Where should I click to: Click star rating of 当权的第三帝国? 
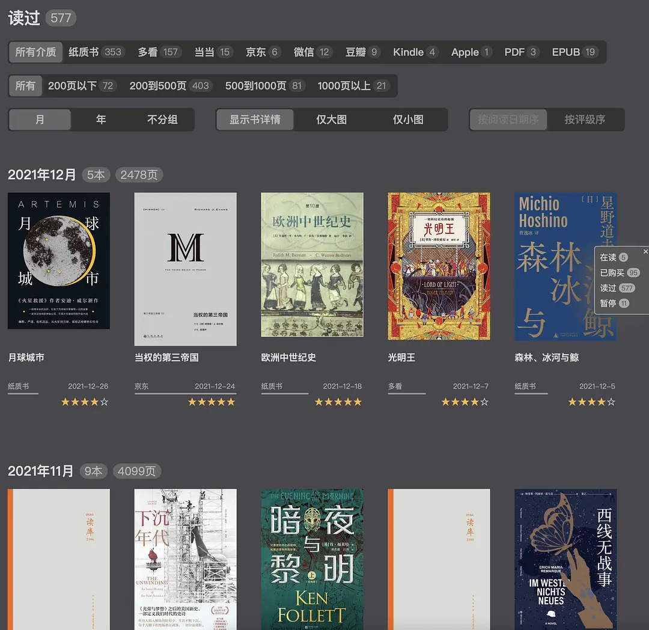click(212, 402)
